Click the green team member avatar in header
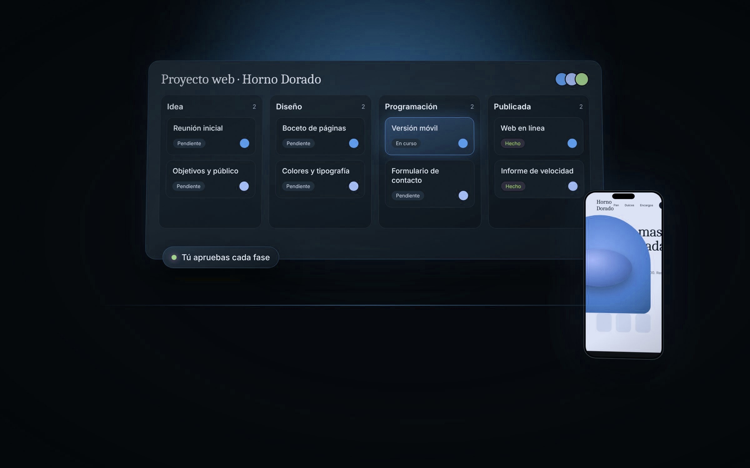 tap(582, 79)
